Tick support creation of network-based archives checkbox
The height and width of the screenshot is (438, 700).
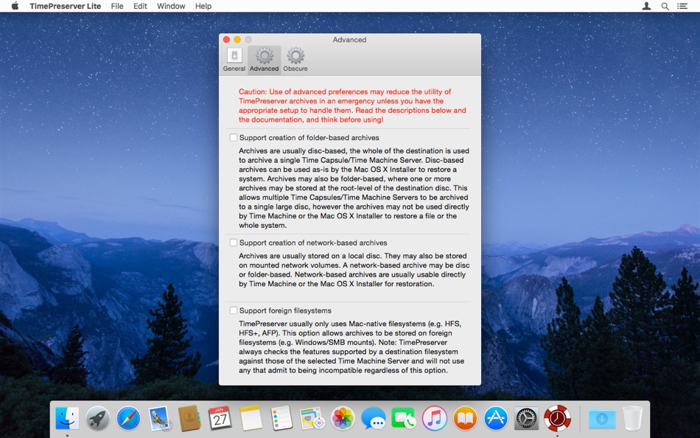234,243
